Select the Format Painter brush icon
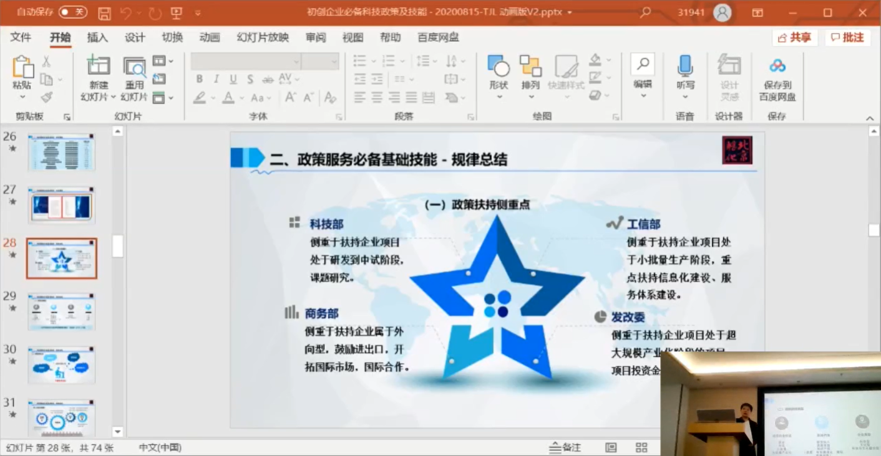Image resolution: width=881 pixels, height=456 pixels. click(x=46, y=97)
